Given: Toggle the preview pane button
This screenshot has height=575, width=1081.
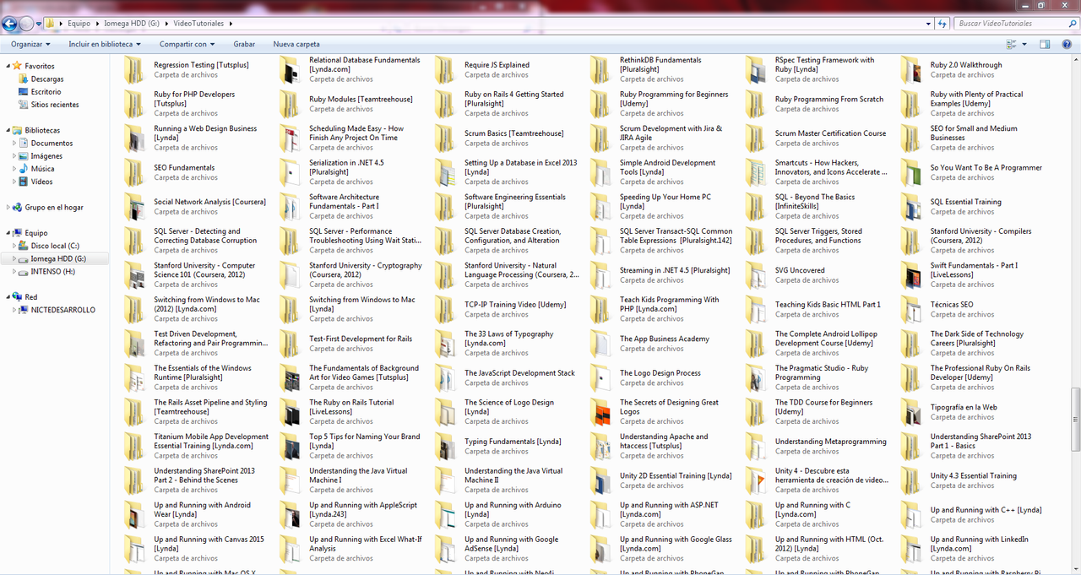Looking at the screenshot, I should pyautogui.click(x=1045, y=44).
